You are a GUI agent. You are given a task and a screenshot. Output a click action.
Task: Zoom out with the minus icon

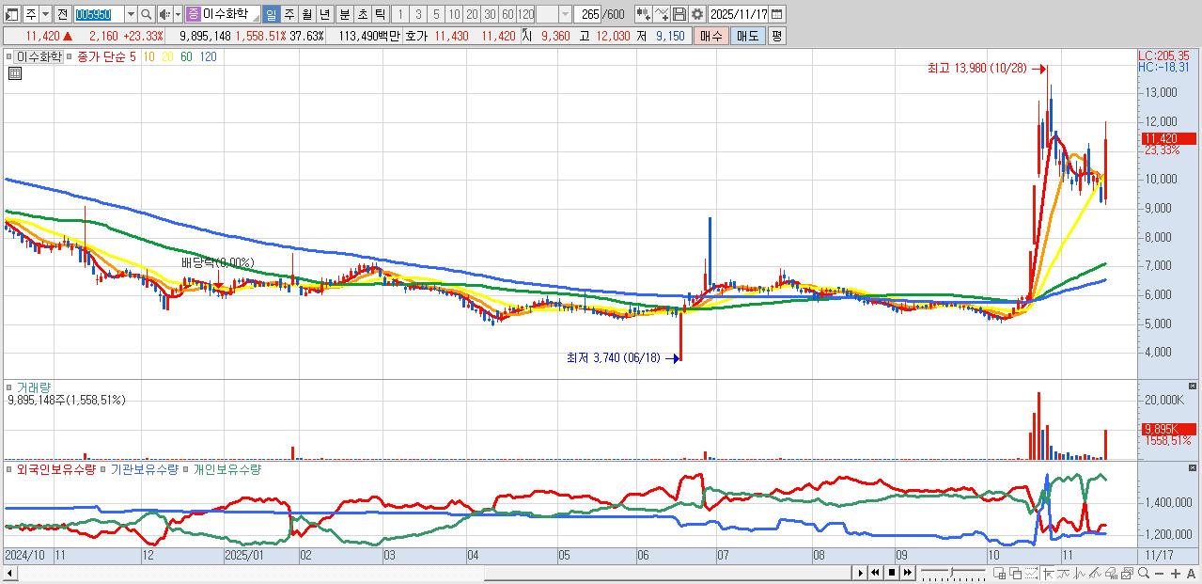[1160, 574]
